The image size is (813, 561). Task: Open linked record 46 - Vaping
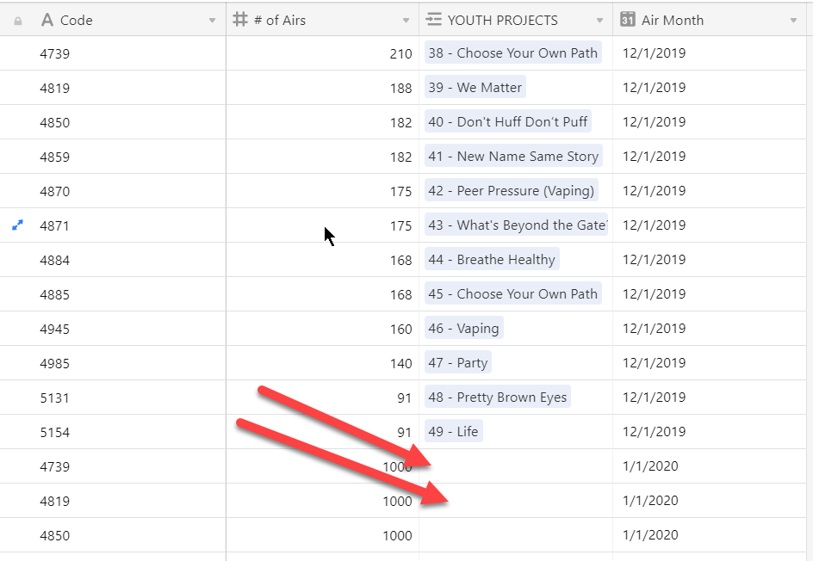[x=463, y=328]
